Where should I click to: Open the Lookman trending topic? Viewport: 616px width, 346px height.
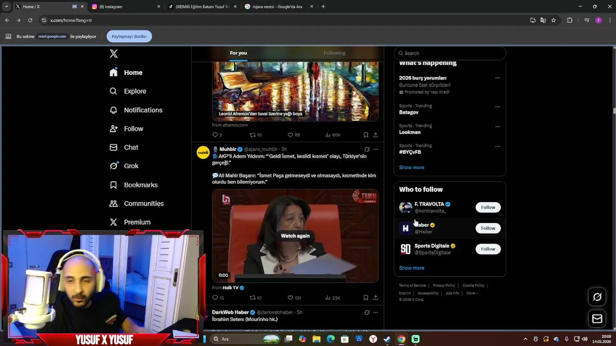(x=410, y=132)
